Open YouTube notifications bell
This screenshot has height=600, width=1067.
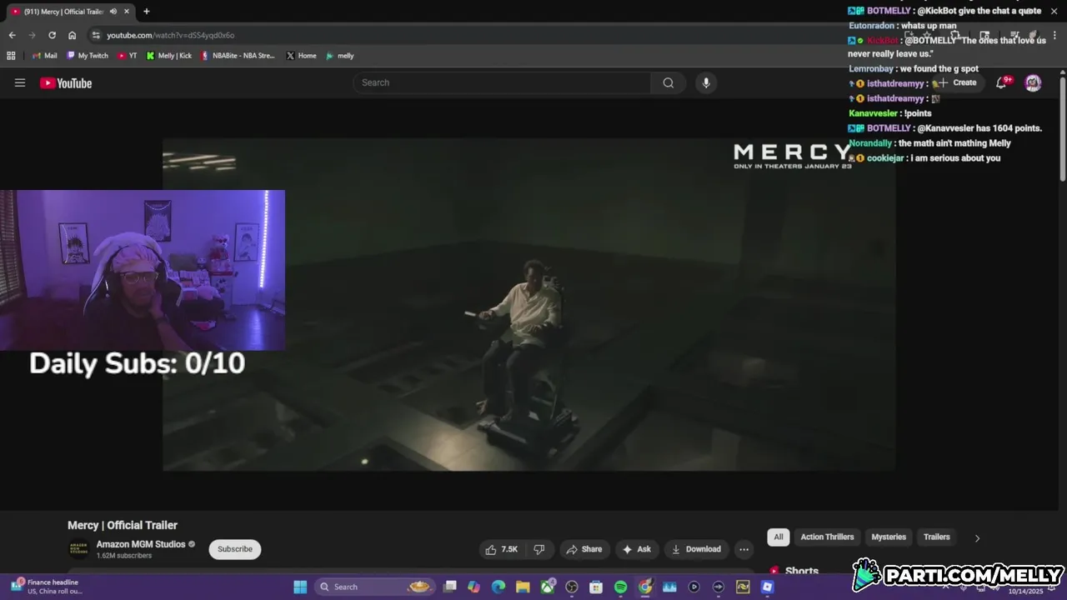click(x=1002, y=82)
